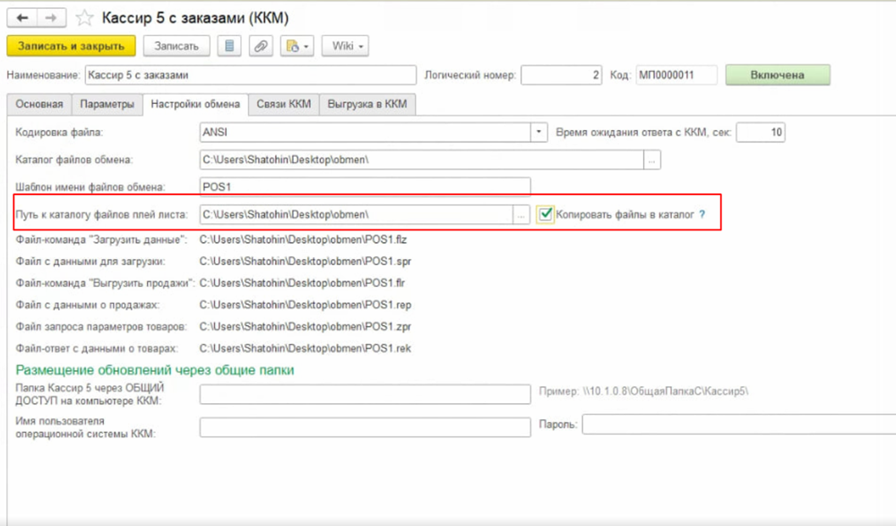Browse for the exchange files catalog folder

click(652, 160)
